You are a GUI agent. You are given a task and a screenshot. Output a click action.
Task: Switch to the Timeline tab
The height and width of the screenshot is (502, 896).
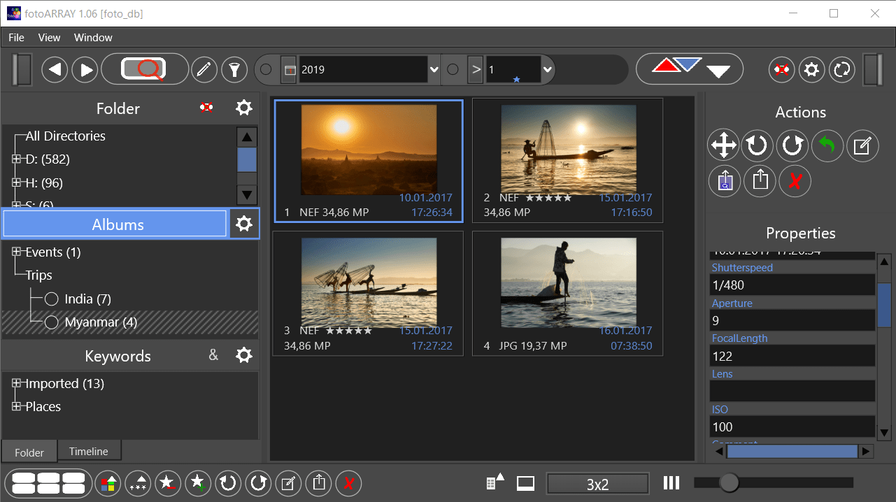(89, 452)
